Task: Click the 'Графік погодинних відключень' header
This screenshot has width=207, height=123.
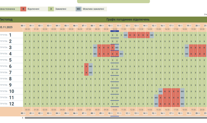Action: pyautogui.click(x=128, y=20)
